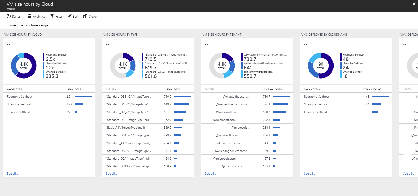This screenshot has width=418, height=196.
Task: Select the Standard_A1 row with 224.1
Action: [x=148, y=143]
